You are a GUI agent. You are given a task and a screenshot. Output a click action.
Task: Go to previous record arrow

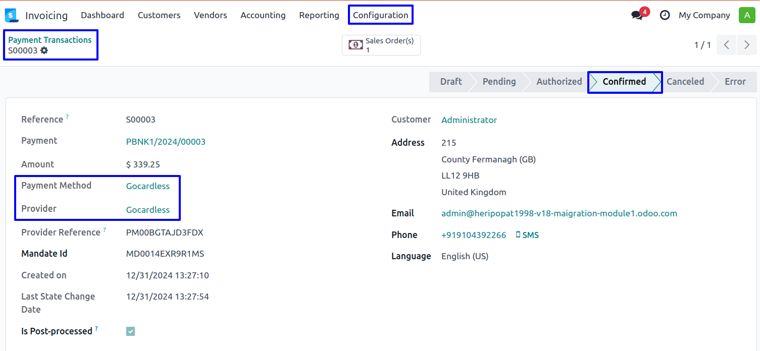pos(727,45)
